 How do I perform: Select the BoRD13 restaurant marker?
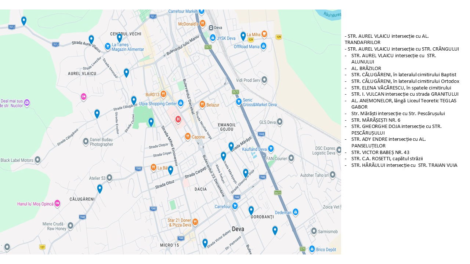coord(163,94)
